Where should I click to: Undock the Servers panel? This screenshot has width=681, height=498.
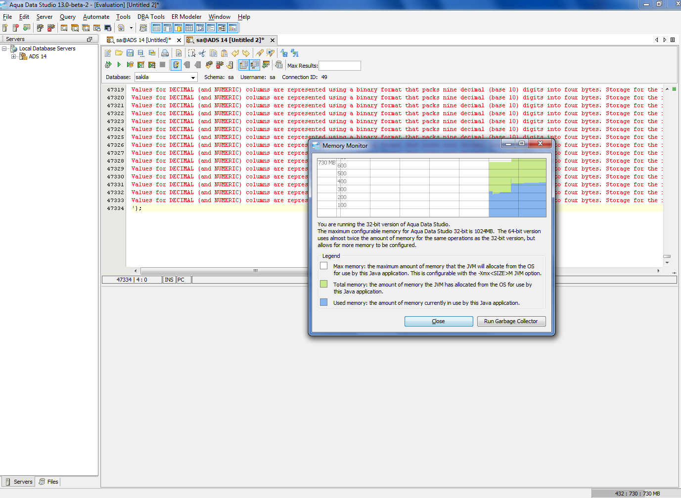pos(90,39)
